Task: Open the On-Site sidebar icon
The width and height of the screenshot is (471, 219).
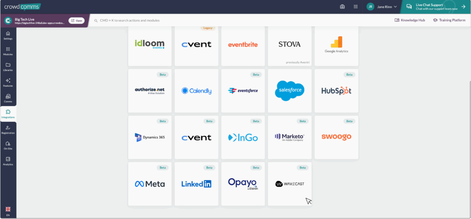Action: pyautogui.click(x=8, y=145)
